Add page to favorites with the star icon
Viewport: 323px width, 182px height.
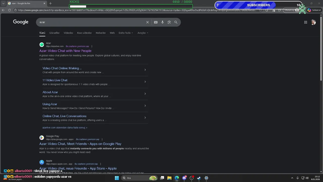coord(261,10)
